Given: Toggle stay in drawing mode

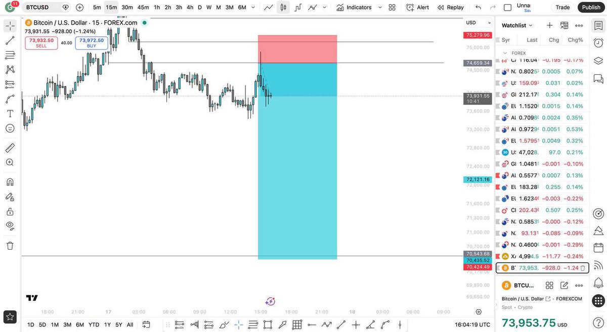Looking at the screenshot, I should pyautogui.click(x=10, y=197).
